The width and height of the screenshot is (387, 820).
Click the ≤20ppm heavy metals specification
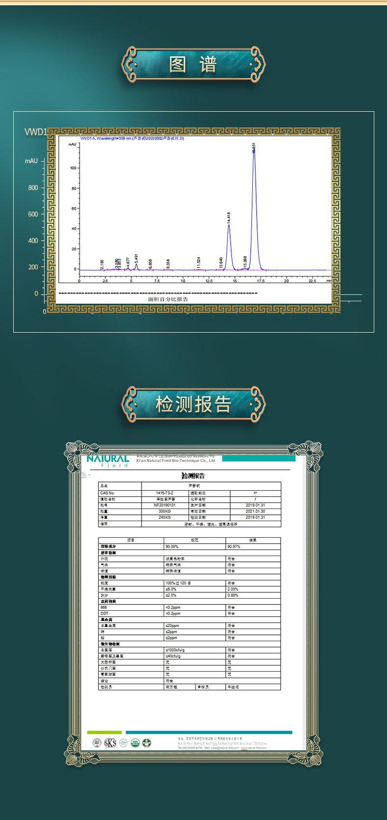coord(195,626)
